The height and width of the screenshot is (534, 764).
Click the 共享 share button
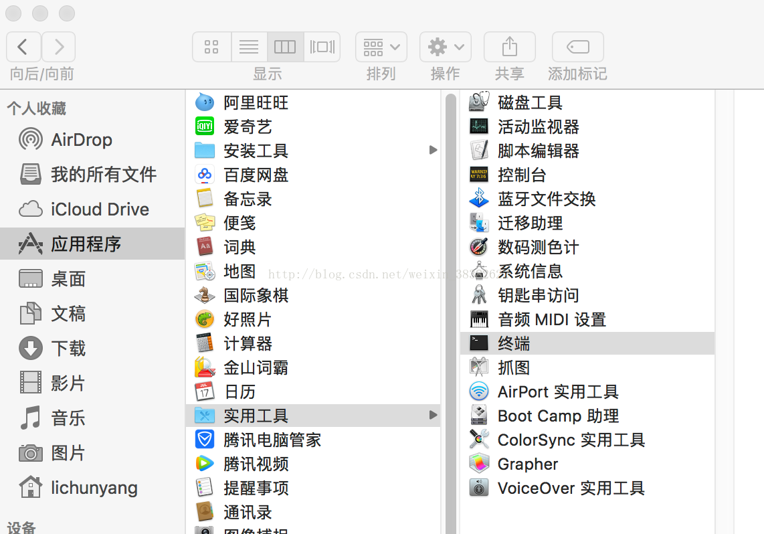[x=510, y=47]
